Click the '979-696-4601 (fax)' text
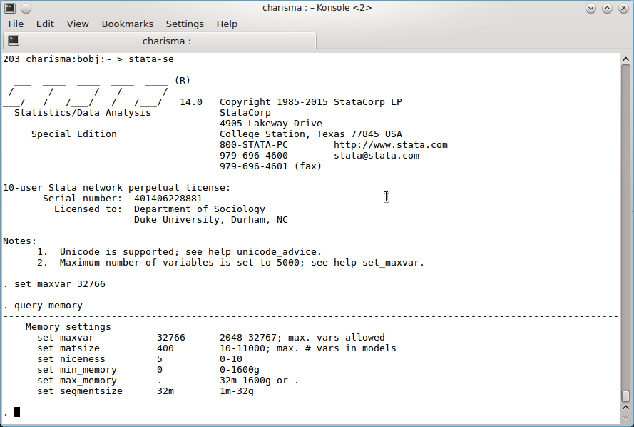 pos(271,166)
